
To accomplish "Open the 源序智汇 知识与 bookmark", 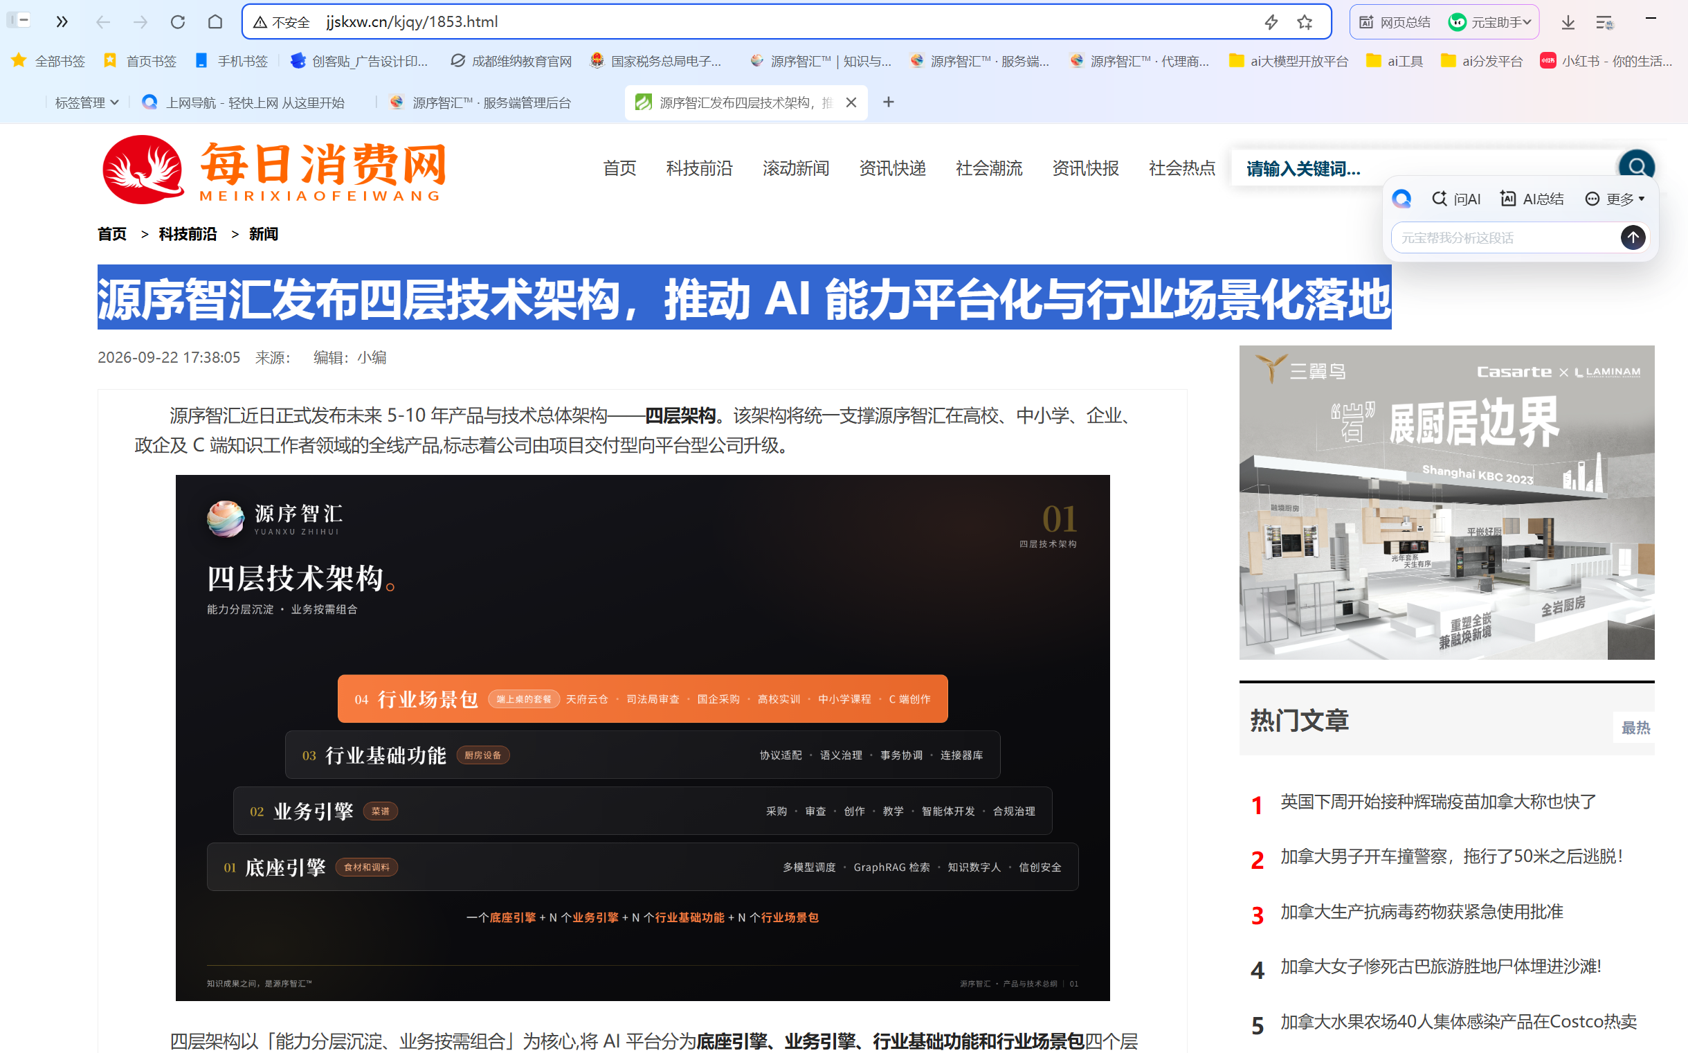I will tap(820, 61).
